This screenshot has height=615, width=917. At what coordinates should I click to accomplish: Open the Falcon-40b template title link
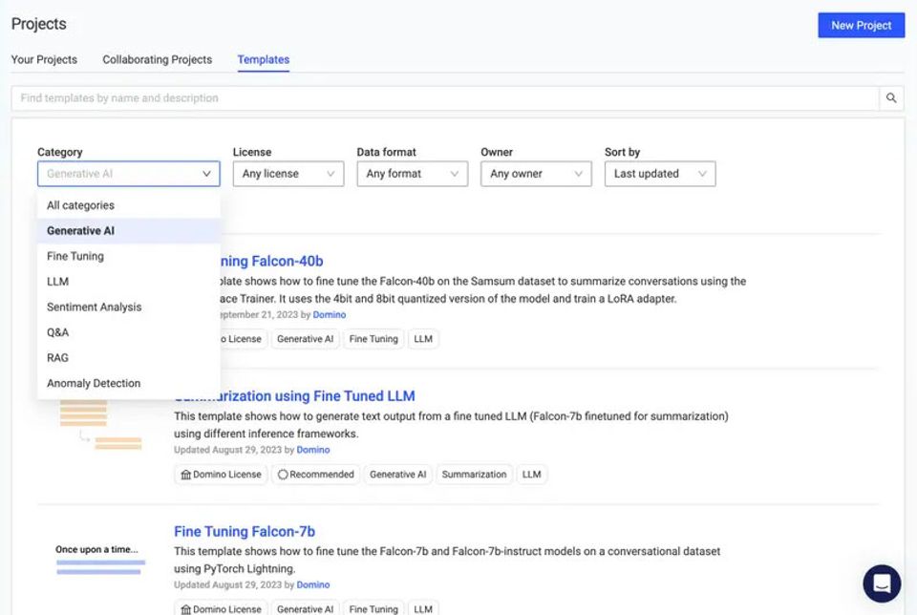[271, 261]
